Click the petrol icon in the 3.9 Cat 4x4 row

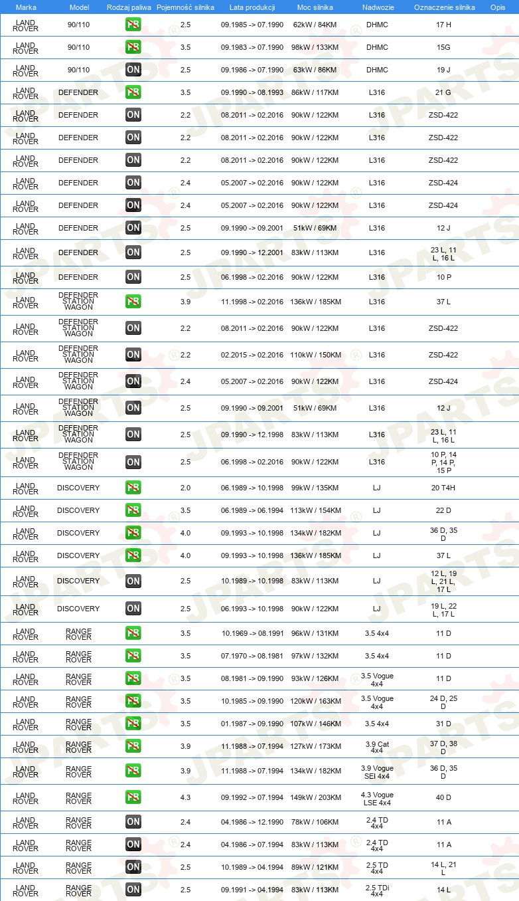(133, 746)
